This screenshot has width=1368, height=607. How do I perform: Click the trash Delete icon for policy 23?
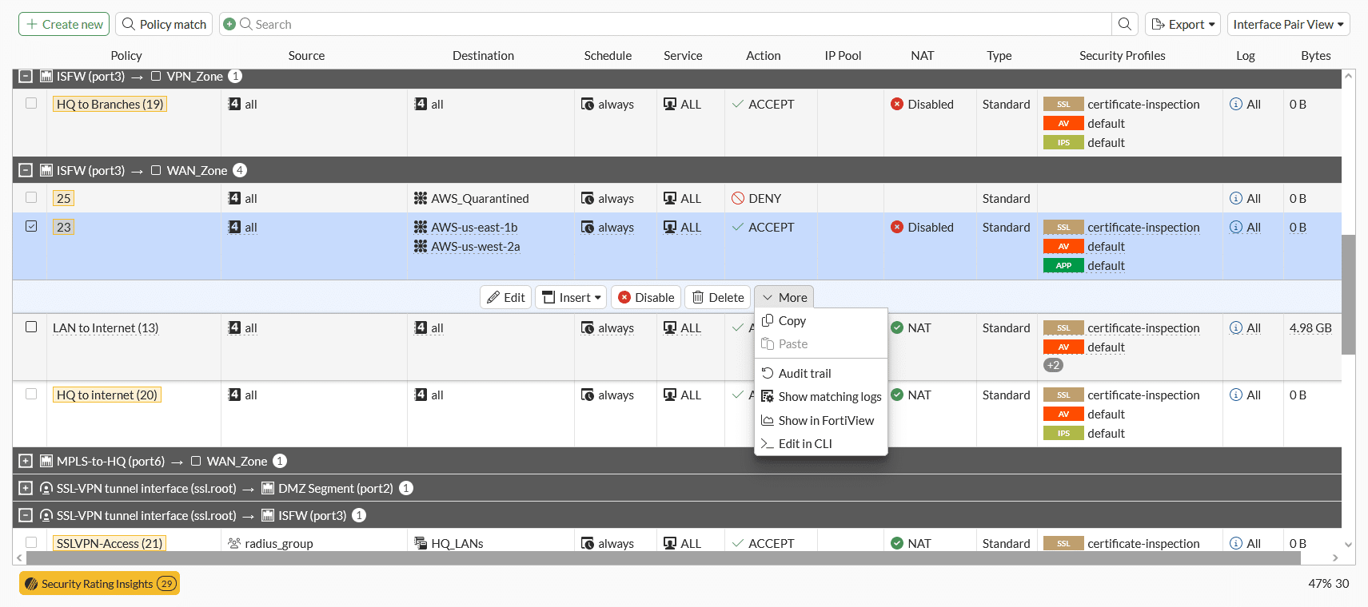(698, 297)
